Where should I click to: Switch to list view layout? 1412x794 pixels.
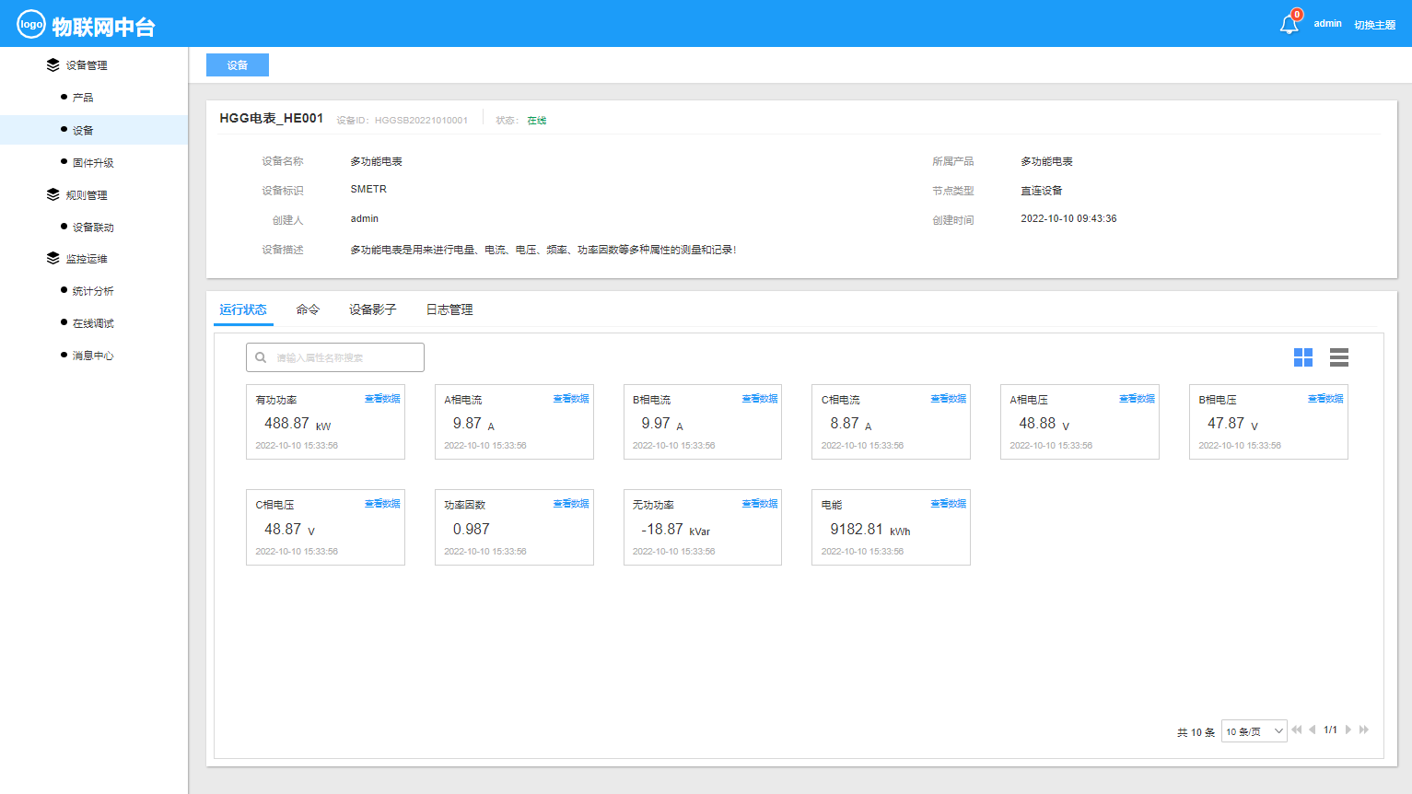(1338, 357)
